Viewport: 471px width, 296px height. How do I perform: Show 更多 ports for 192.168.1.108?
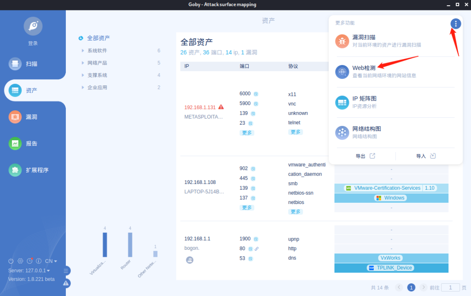click(x=247, y=208)
